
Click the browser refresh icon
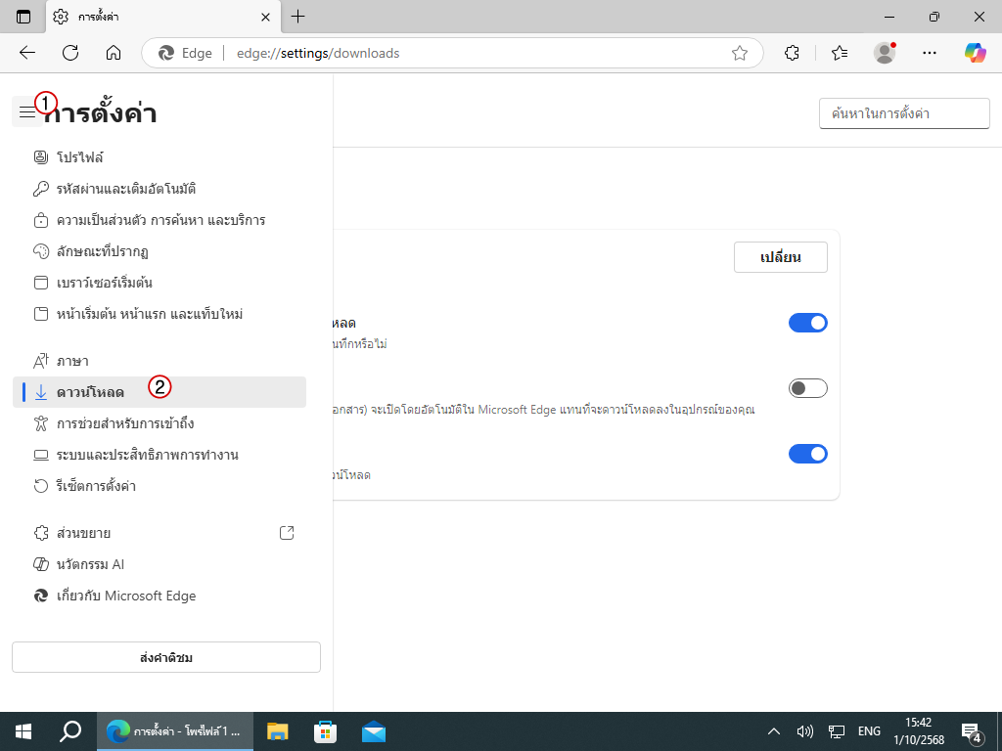pos(70,53)
